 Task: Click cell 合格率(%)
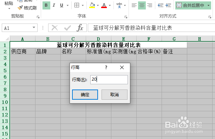pos(149,51)
